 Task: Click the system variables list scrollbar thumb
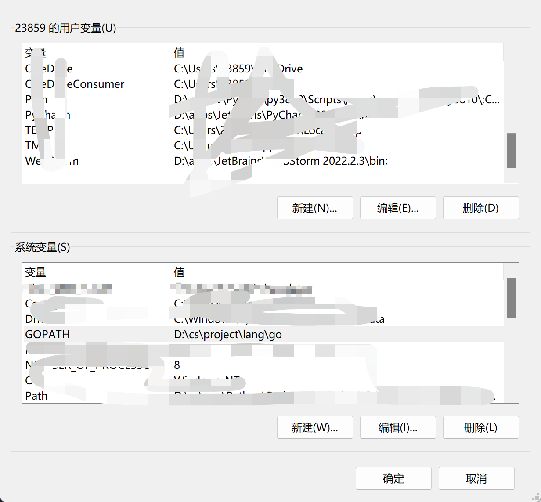pyautogui.click(x=511, y=298)
